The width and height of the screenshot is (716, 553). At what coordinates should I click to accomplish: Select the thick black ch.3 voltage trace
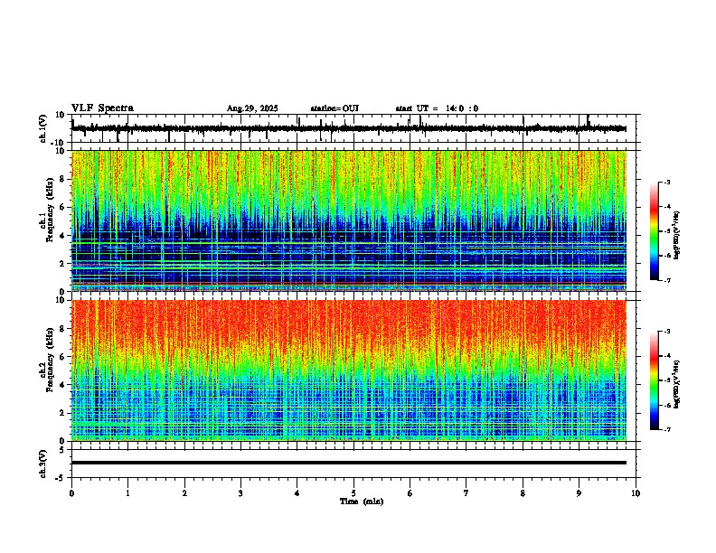pyautogui.click(x=349, y=463)
